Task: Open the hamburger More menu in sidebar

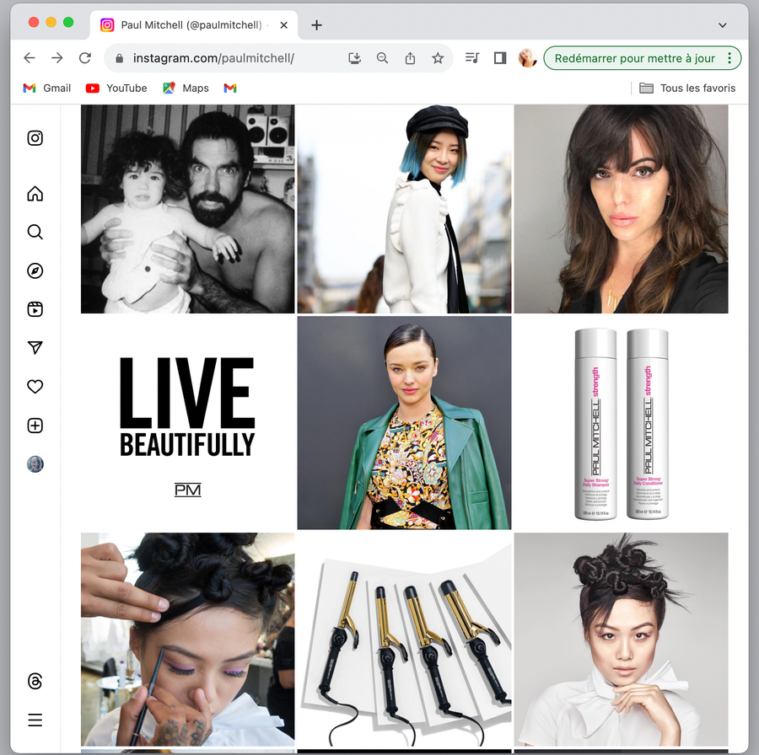Action: pos(35,720)
